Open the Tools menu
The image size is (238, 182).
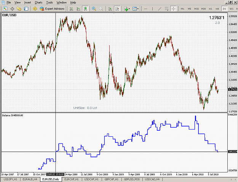tap(50, 2)
